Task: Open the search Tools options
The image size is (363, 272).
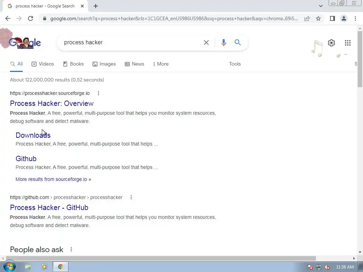Action: coord(235,64)
